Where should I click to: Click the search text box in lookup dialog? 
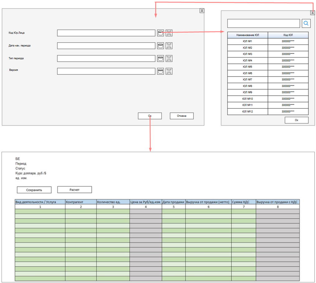point(263,23)
